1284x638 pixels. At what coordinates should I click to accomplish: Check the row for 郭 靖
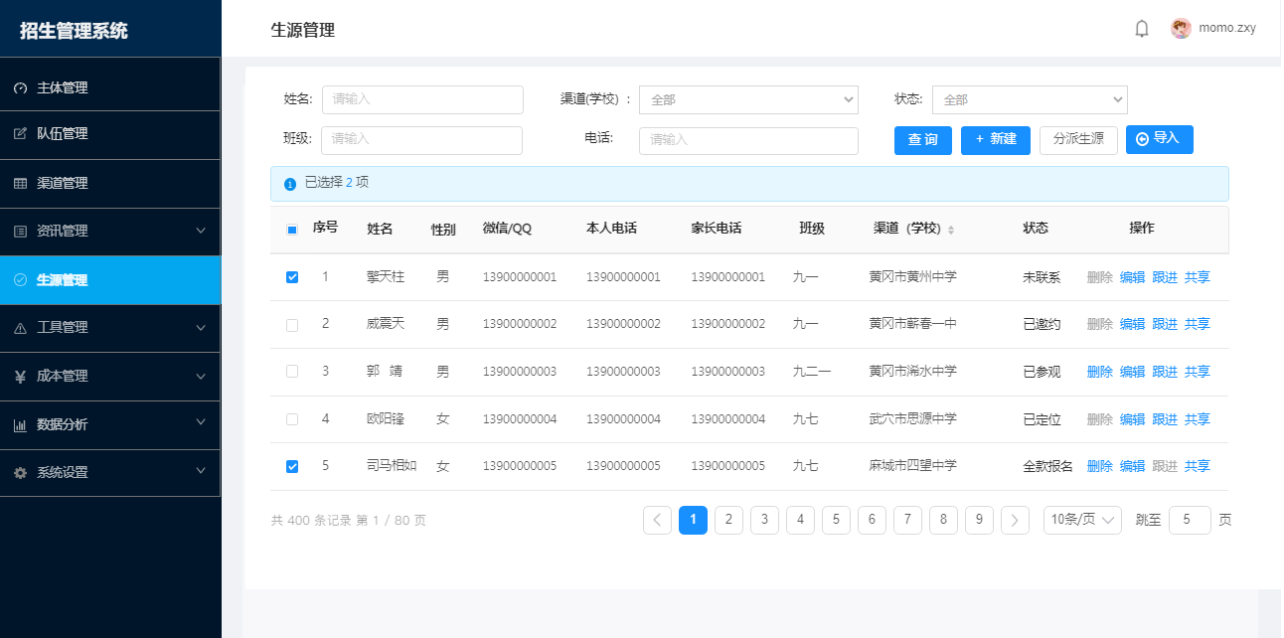(292, 372)
